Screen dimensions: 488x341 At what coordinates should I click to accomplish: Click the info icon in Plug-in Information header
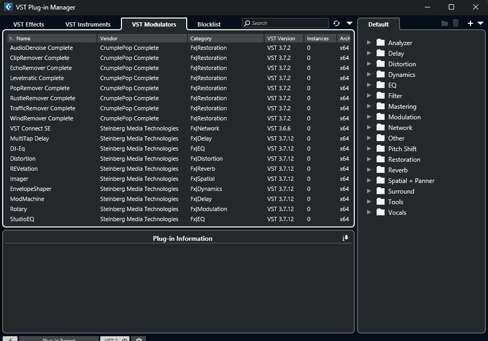pyautogui.click(x=345, y=238)
